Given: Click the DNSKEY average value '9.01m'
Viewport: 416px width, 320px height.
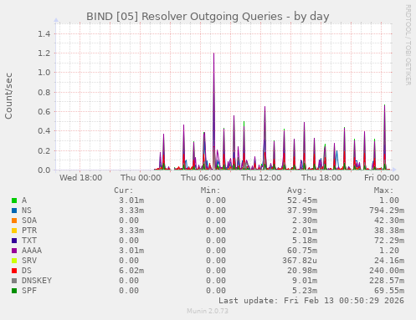Looking at the screenshot, I should tap(305, 281).
